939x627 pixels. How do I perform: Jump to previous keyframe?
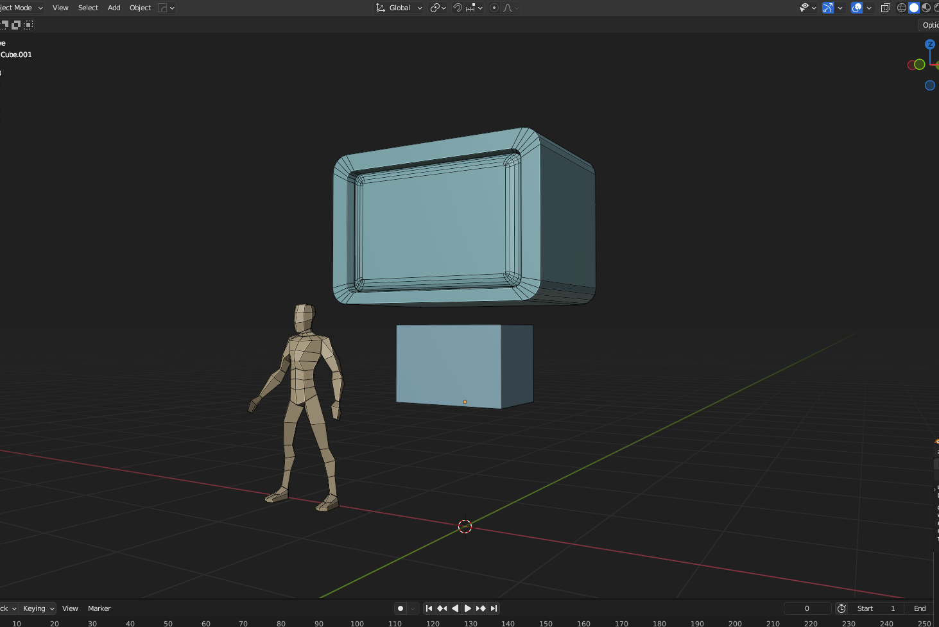click(x=442, y=608)
